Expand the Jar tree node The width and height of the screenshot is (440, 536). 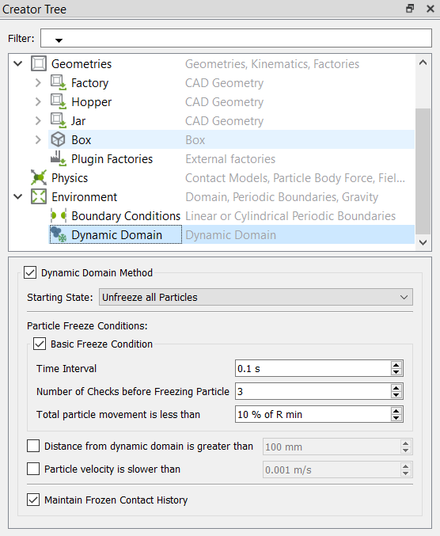[x=38, y=120]
